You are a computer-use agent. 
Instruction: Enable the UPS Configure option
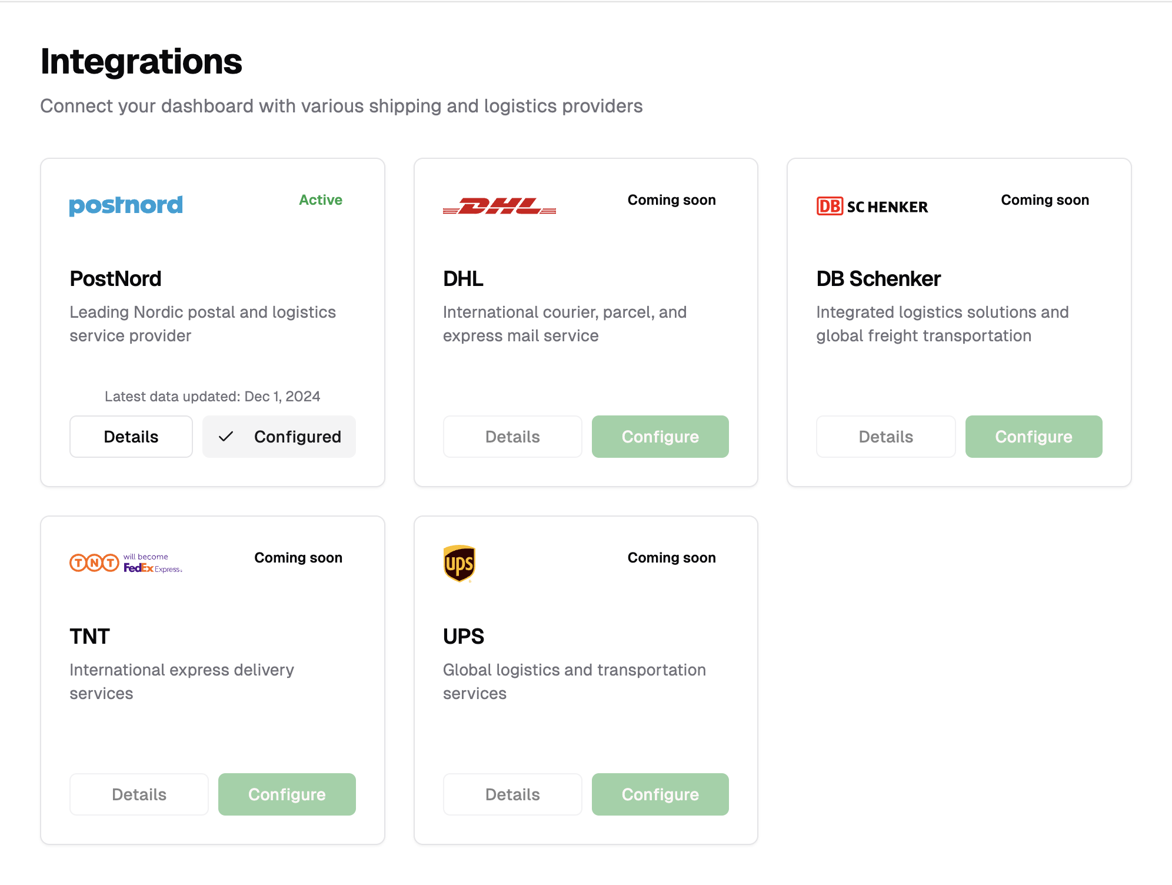pos(660,794)
